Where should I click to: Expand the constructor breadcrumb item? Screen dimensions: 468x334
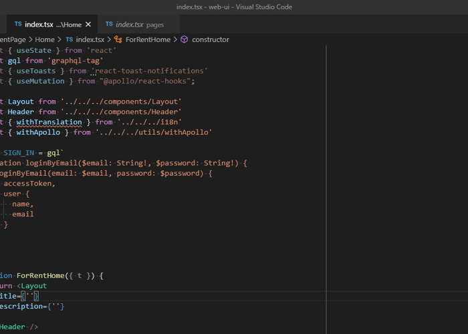210,39
